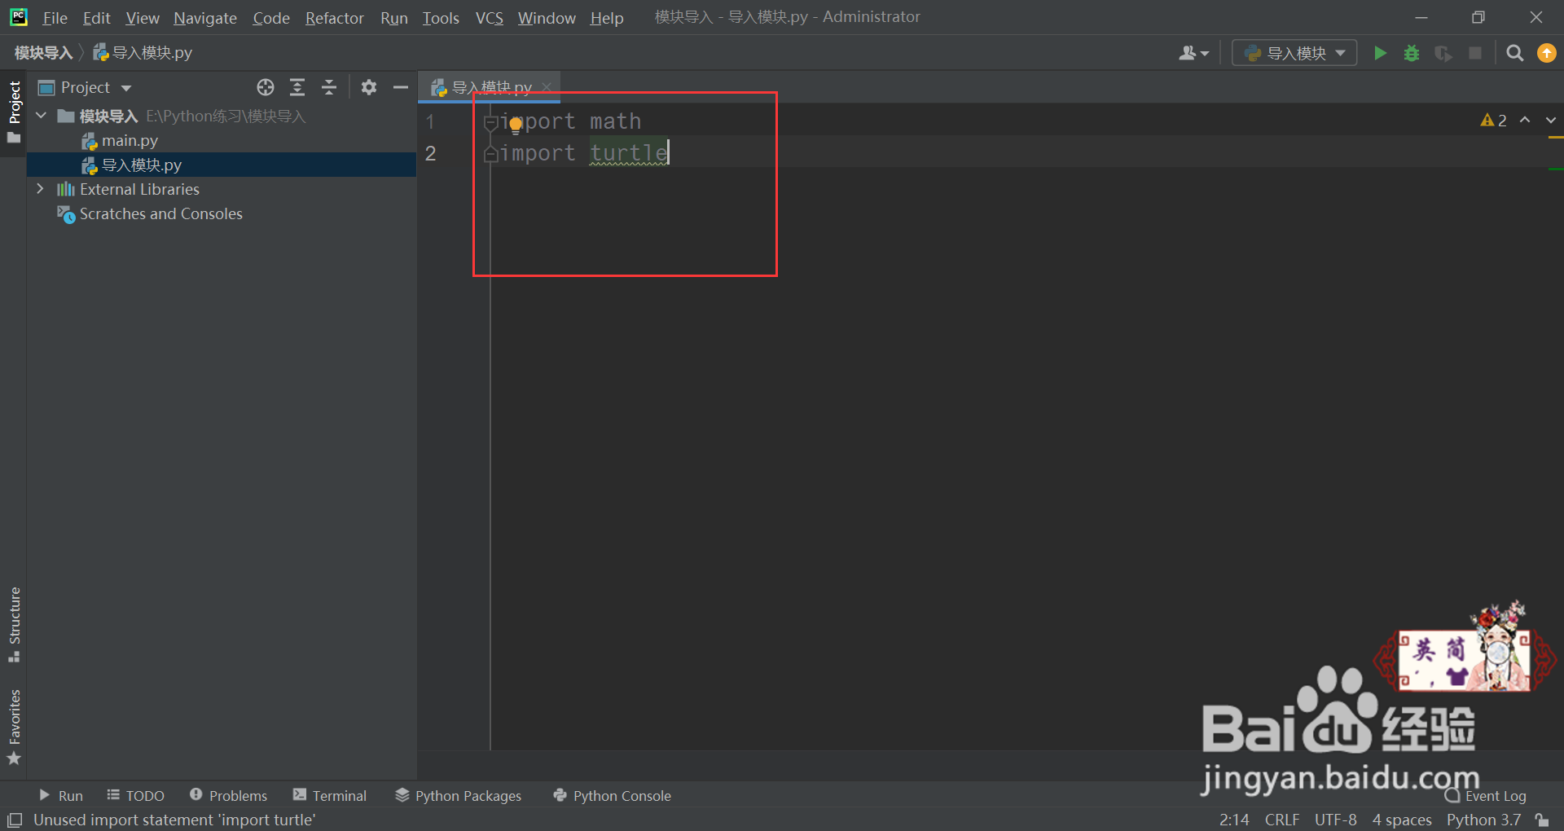Toggle tool window quick access icon
Viewport: 1564px width, 831px height.
(15, 820)
